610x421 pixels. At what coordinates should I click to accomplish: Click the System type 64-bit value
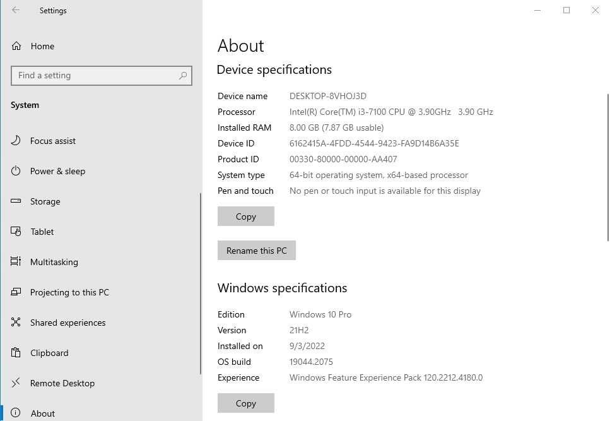pyautogui.click(x=378, y=175)
